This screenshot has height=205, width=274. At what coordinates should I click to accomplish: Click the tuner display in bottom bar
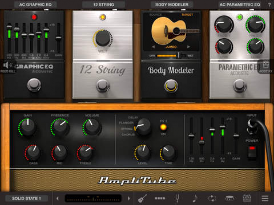pyautogui.click(x=93, y=198)
